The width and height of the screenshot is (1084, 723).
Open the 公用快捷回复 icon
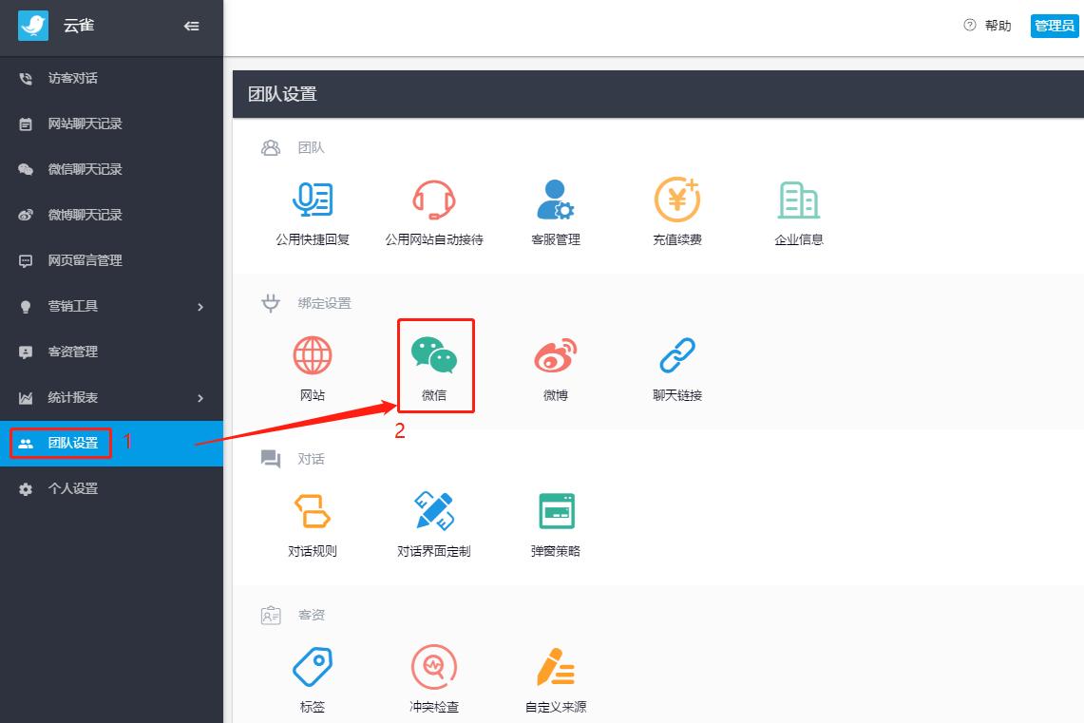click(313, 200)
